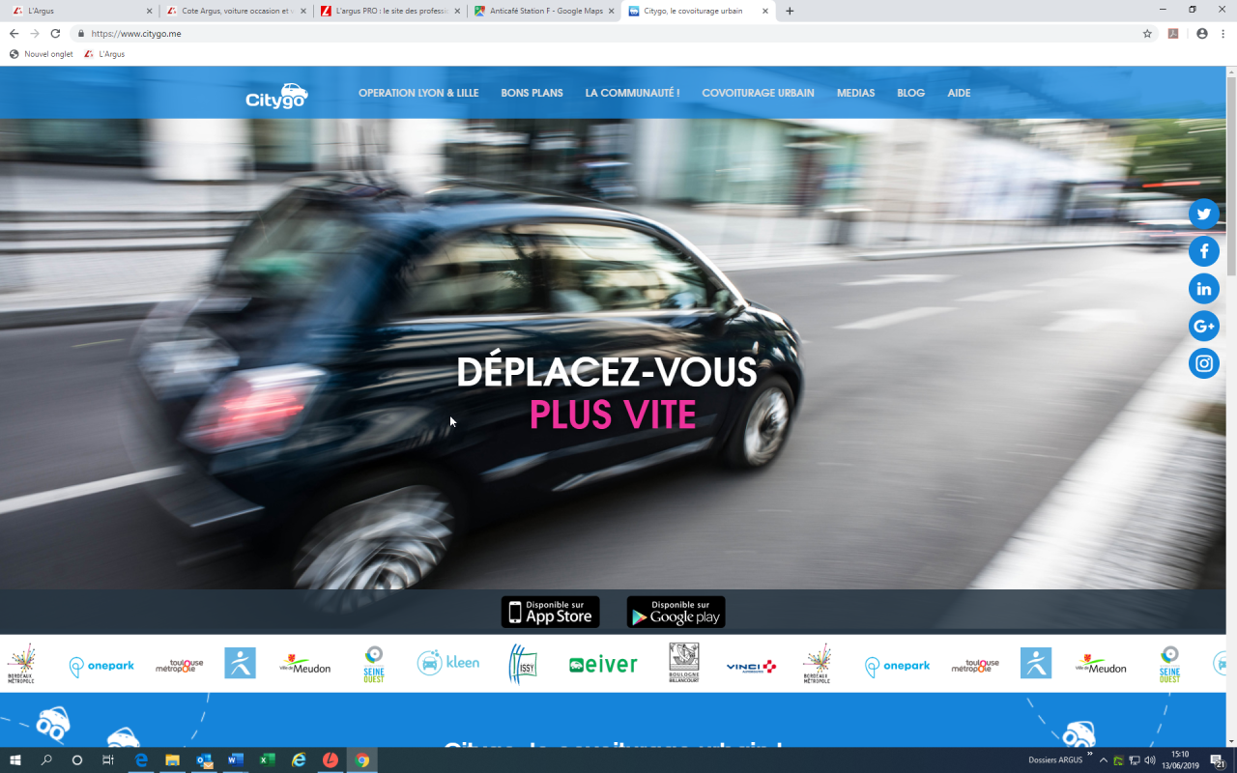Open the BLOG link

click(x=910, y=93)
